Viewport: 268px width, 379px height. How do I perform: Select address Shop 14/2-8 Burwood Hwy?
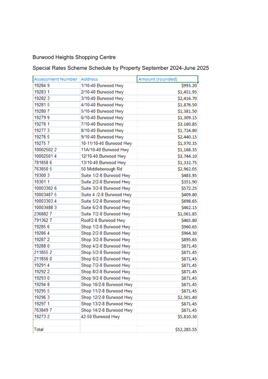pyautogui.click(x=107, y=310)
